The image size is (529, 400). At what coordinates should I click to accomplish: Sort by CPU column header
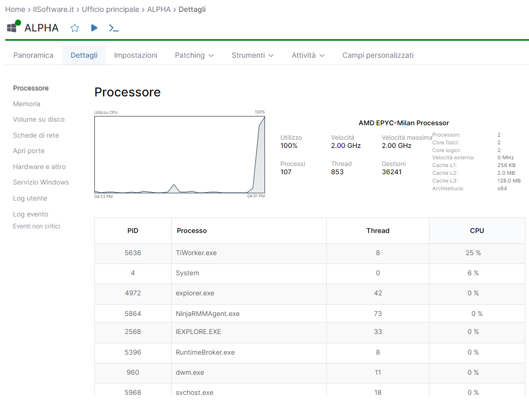(477, 231)
